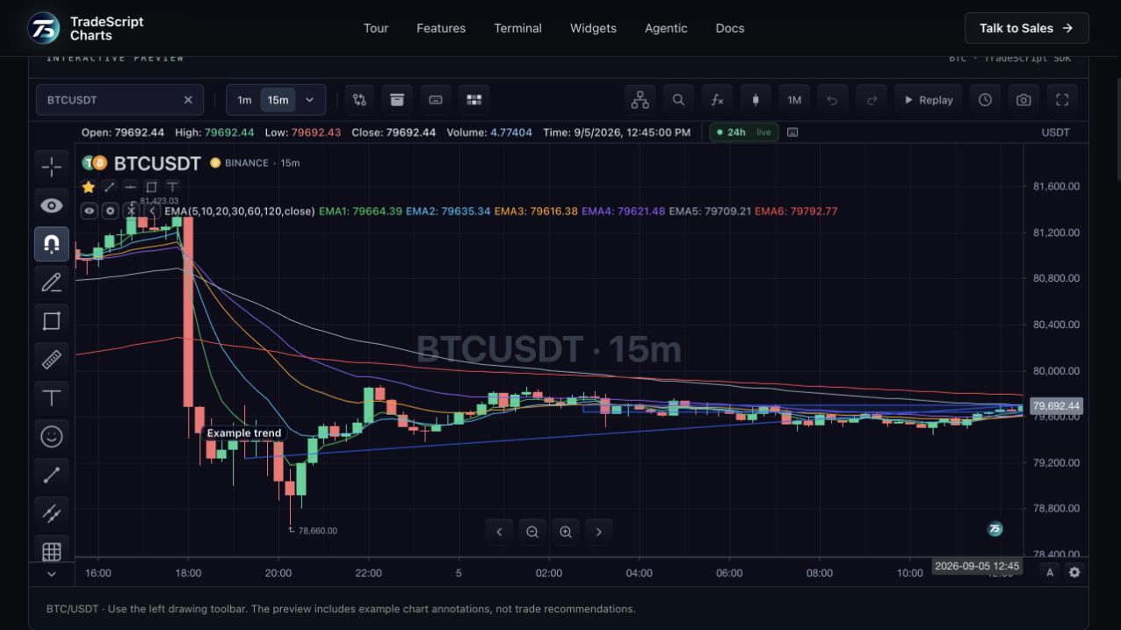1121x630 pixels.
Task: Toggle the 24h live indicator
Action: (x=743, y=132)
